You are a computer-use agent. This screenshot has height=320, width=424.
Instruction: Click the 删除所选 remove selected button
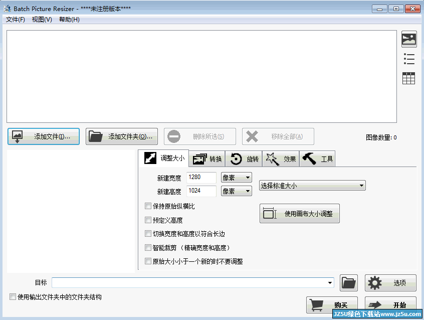pyautogui.click(x=200, y=136)
